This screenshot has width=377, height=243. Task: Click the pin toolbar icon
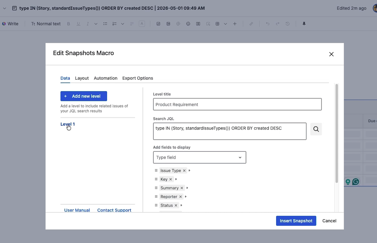point(304,24)
